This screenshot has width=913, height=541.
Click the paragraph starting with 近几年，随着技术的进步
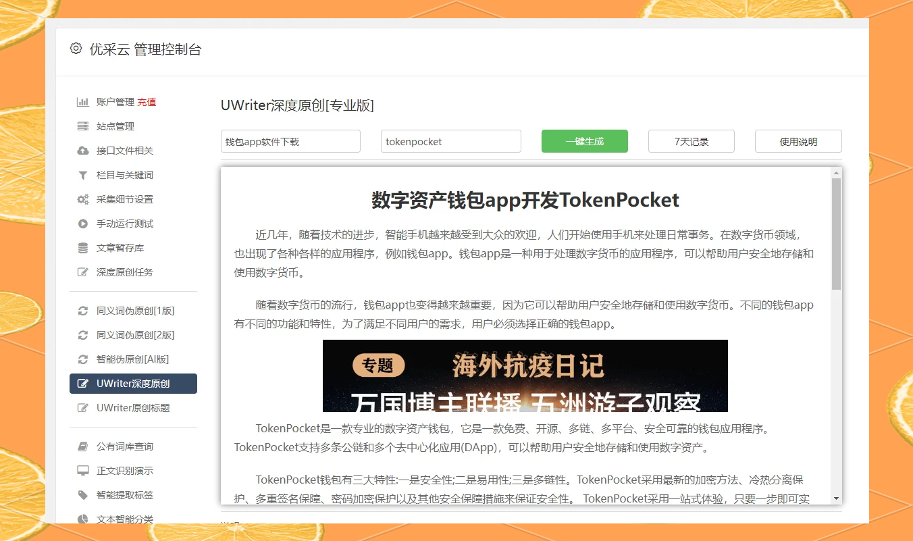[x=524, y=254]
